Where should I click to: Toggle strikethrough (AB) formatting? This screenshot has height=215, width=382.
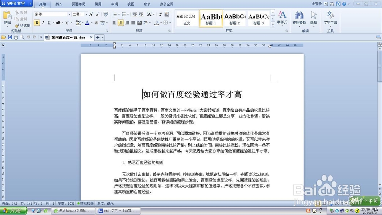58,23
